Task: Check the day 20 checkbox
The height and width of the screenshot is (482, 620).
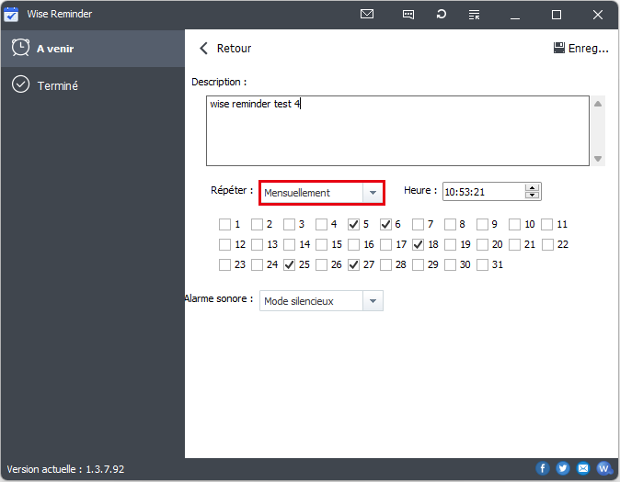Action: 482,245
